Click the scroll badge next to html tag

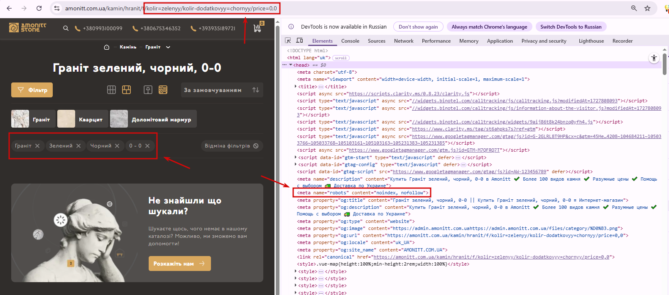[x=341, y=58]
